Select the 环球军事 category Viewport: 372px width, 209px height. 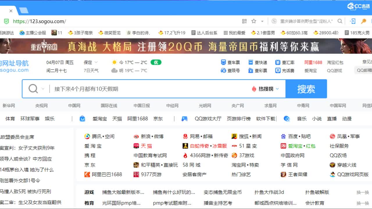coord(30,119)
